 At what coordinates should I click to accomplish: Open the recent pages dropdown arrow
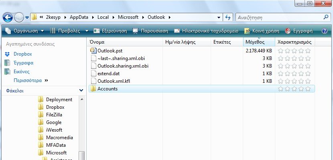coord(27,18)
